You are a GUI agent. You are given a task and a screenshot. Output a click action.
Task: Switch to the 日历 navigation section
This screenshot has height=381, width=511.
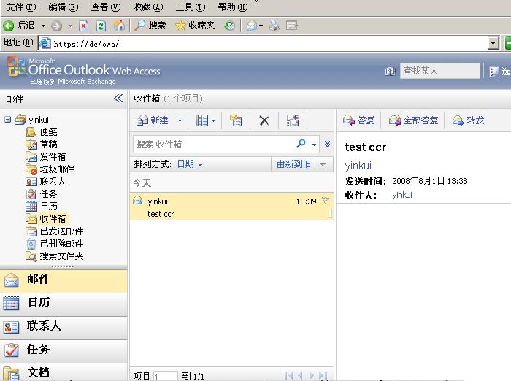[x=64, y=304]
